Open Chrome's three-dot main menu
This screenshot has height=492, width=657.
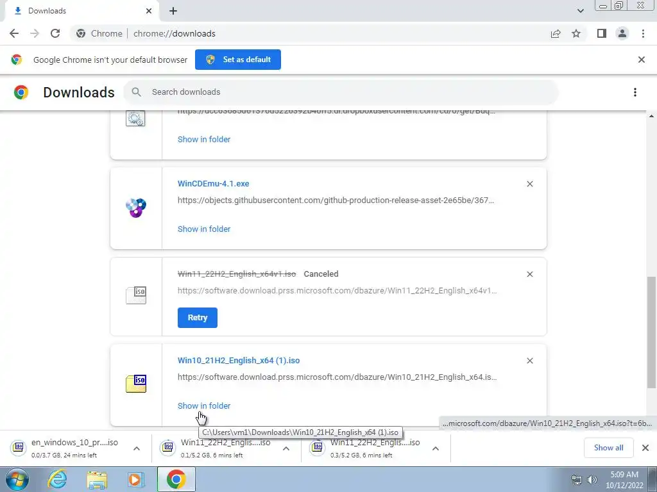(x=643, y=33)
